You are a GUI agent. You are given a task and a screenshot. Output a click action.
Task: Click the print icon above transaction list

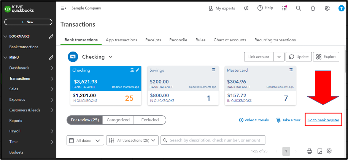pyautogui.click(x=309, y=151)
